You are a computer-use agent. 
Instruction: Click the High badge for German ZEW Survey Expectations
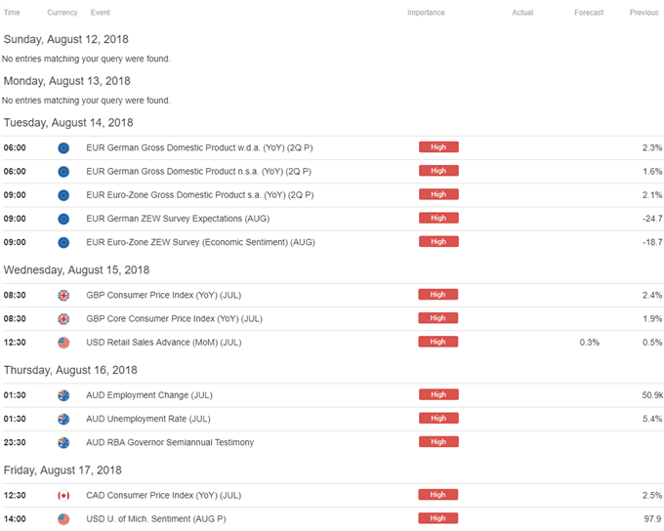coord(438,218)
